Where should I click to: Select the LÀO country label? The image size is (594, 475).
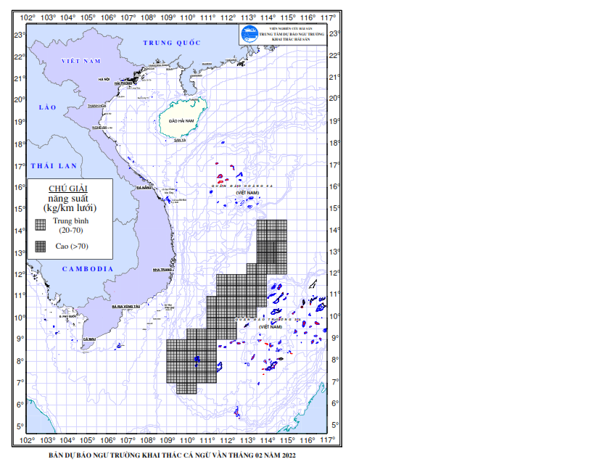pos(47,107)
